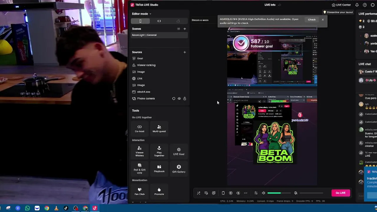Click the Stream-o-ween tab
The image size is (377, 212).
[x=200, y=20]
